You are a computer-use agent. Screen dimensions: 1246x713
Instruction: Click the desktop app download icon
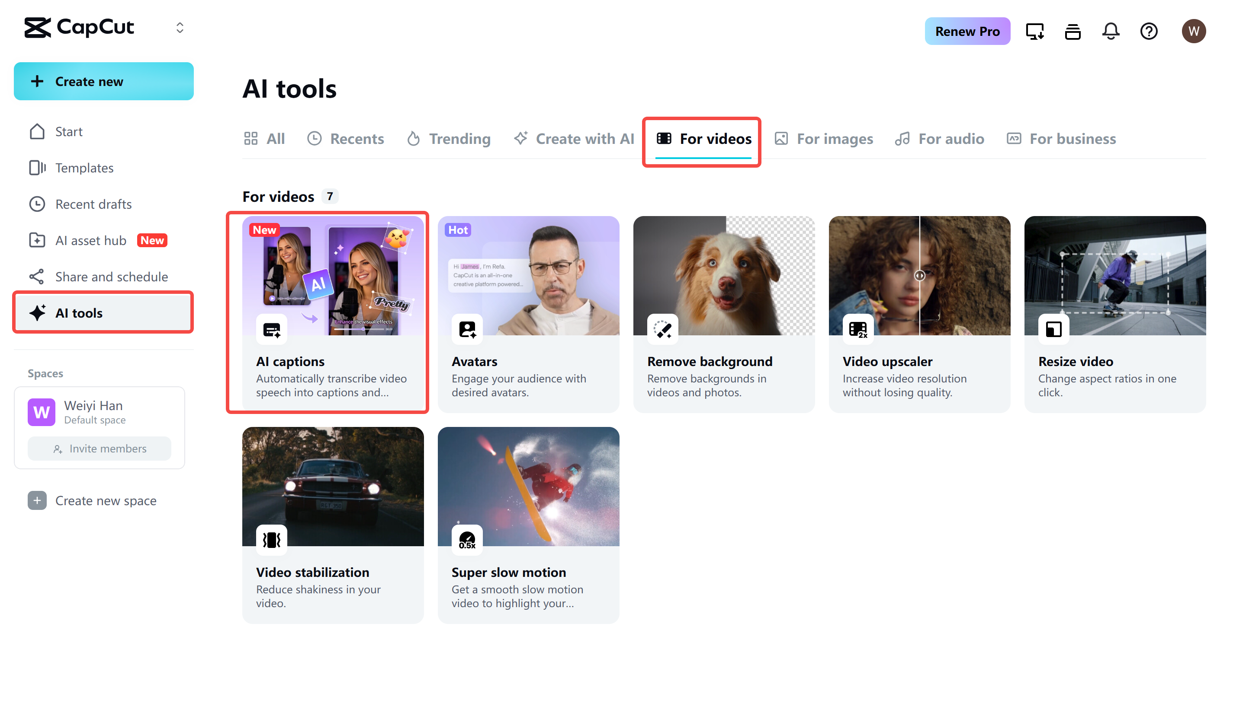(x=1035, y=31)
